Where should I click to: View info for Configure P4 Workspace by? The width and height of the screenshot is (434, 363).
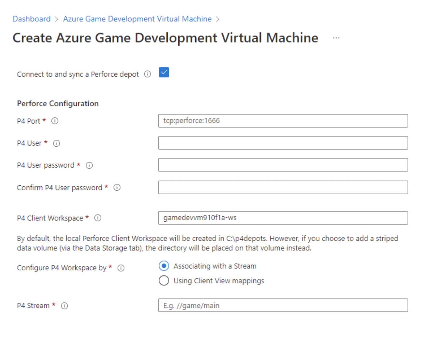[121, 268]
